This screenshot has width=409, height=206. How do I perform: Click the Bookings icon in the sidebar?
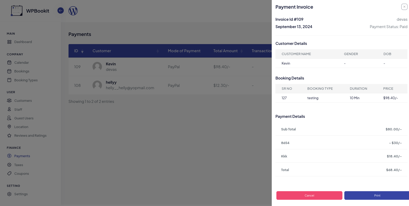coord(9,71)
